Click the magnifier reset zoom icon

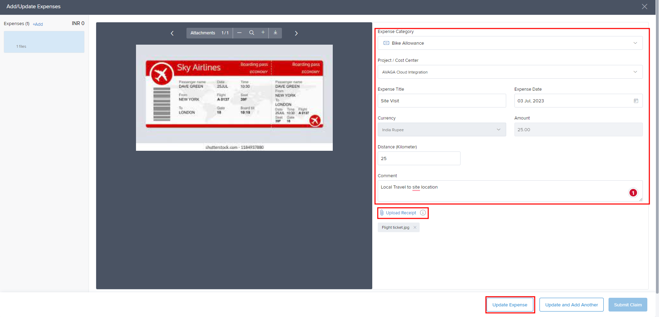(251, 33)
